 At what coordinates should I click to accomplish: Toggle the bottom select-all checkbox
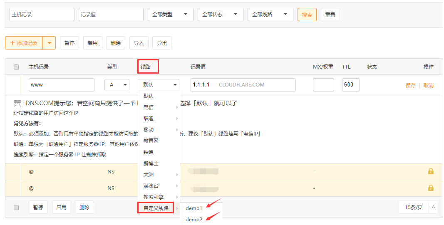click(16, 207)
